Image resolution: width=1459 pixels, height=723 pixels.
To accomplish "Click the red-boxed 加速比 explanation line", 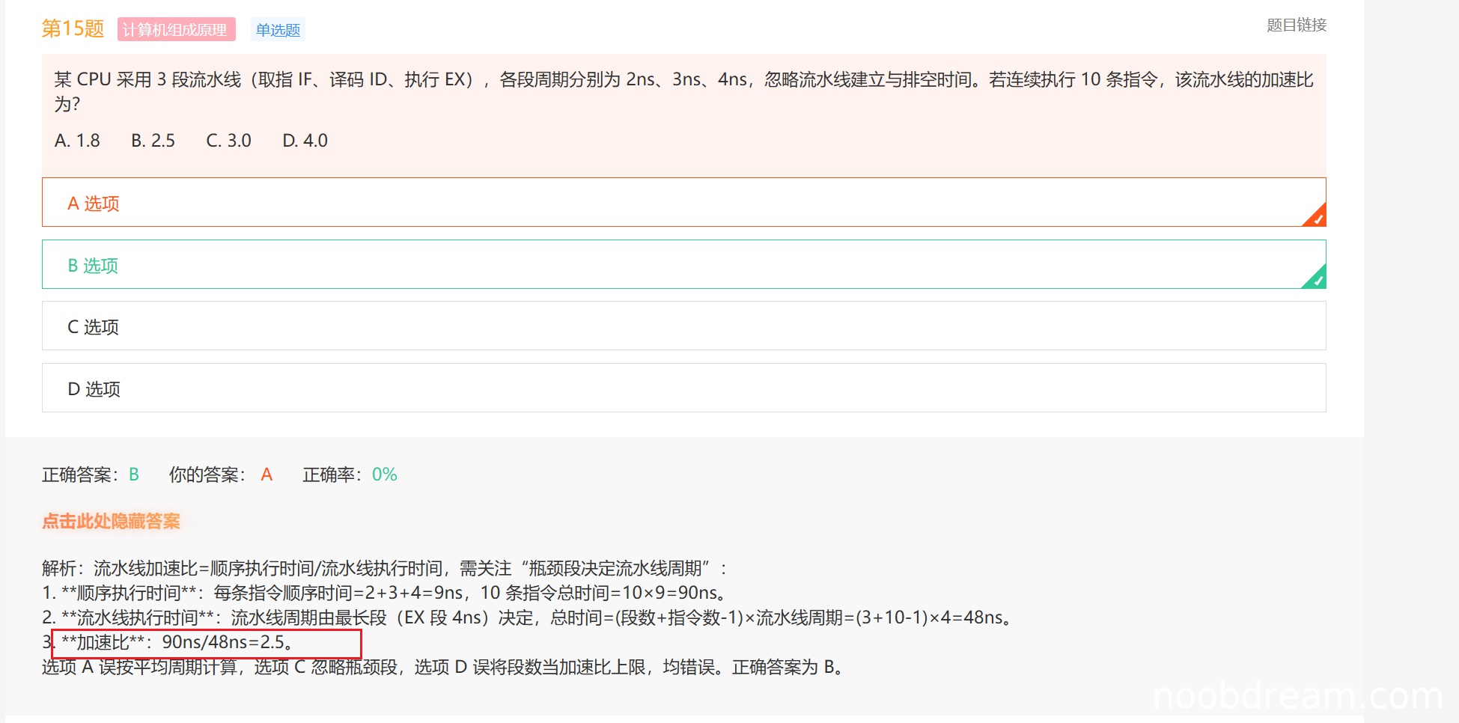I will pos(207,642).
